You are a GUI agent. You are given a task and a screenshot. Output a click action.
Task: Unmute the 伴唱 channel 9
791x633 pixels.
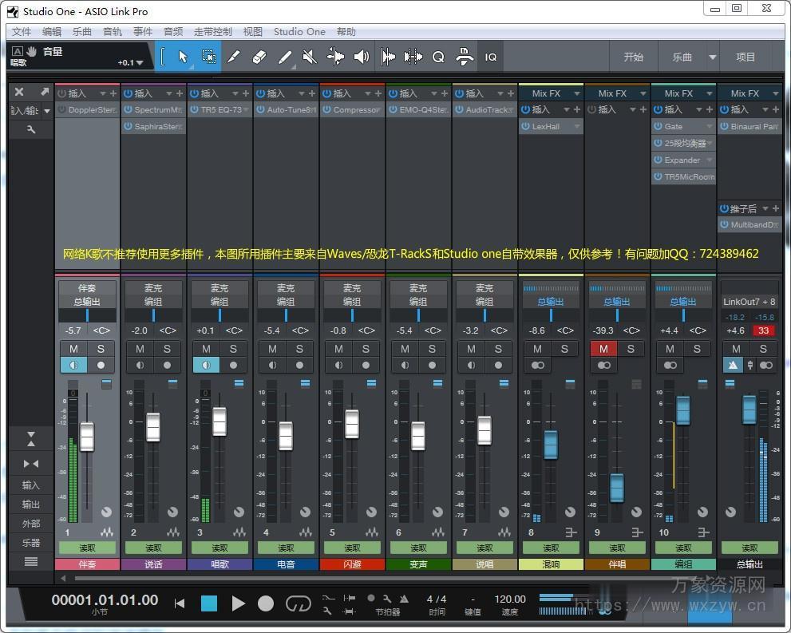(x=603, y=349)
